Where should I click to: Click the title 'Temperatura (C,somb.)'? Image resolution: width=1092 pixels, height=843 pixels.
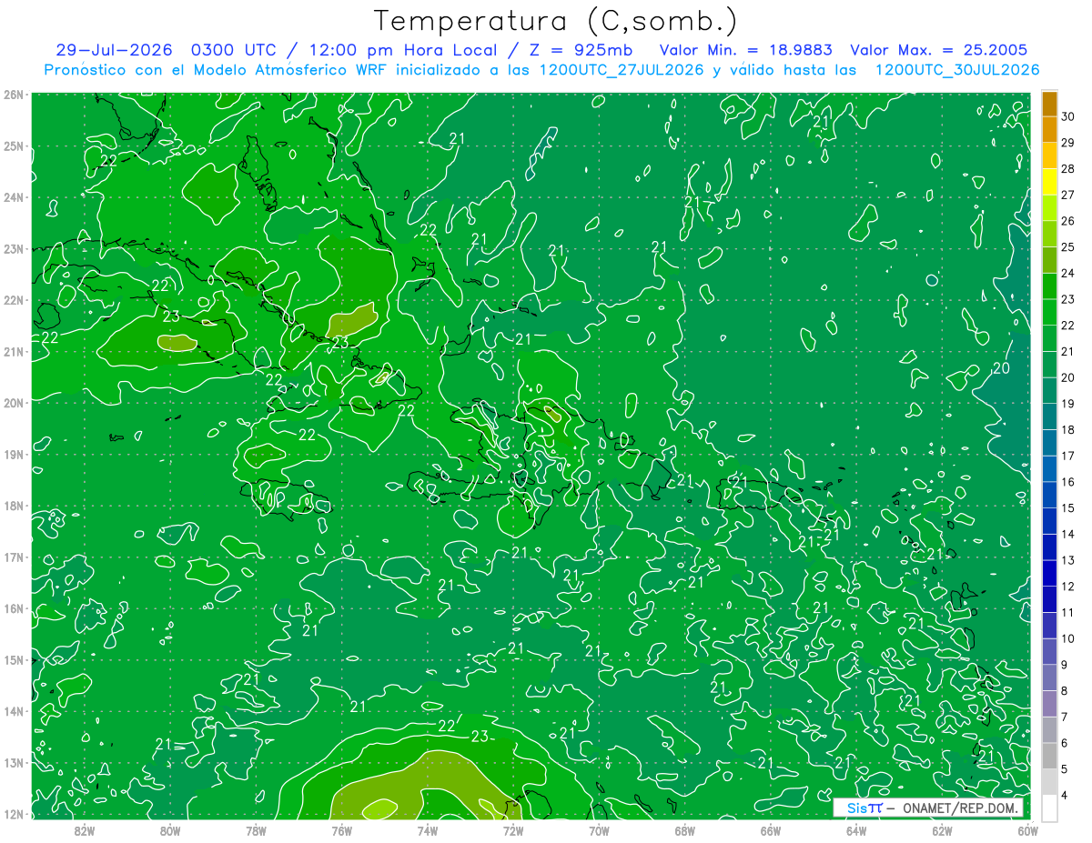point(556,21)
